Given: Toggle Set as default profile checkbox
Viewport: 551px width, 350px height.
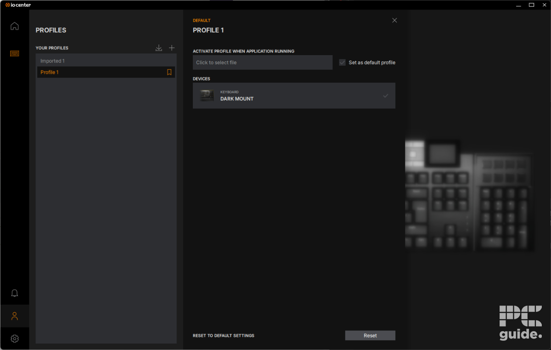Looking at the screenshot, I should 342,62.
